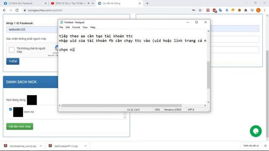Open Notepad View menu
The image size is (269, 151).
(85, 27)
